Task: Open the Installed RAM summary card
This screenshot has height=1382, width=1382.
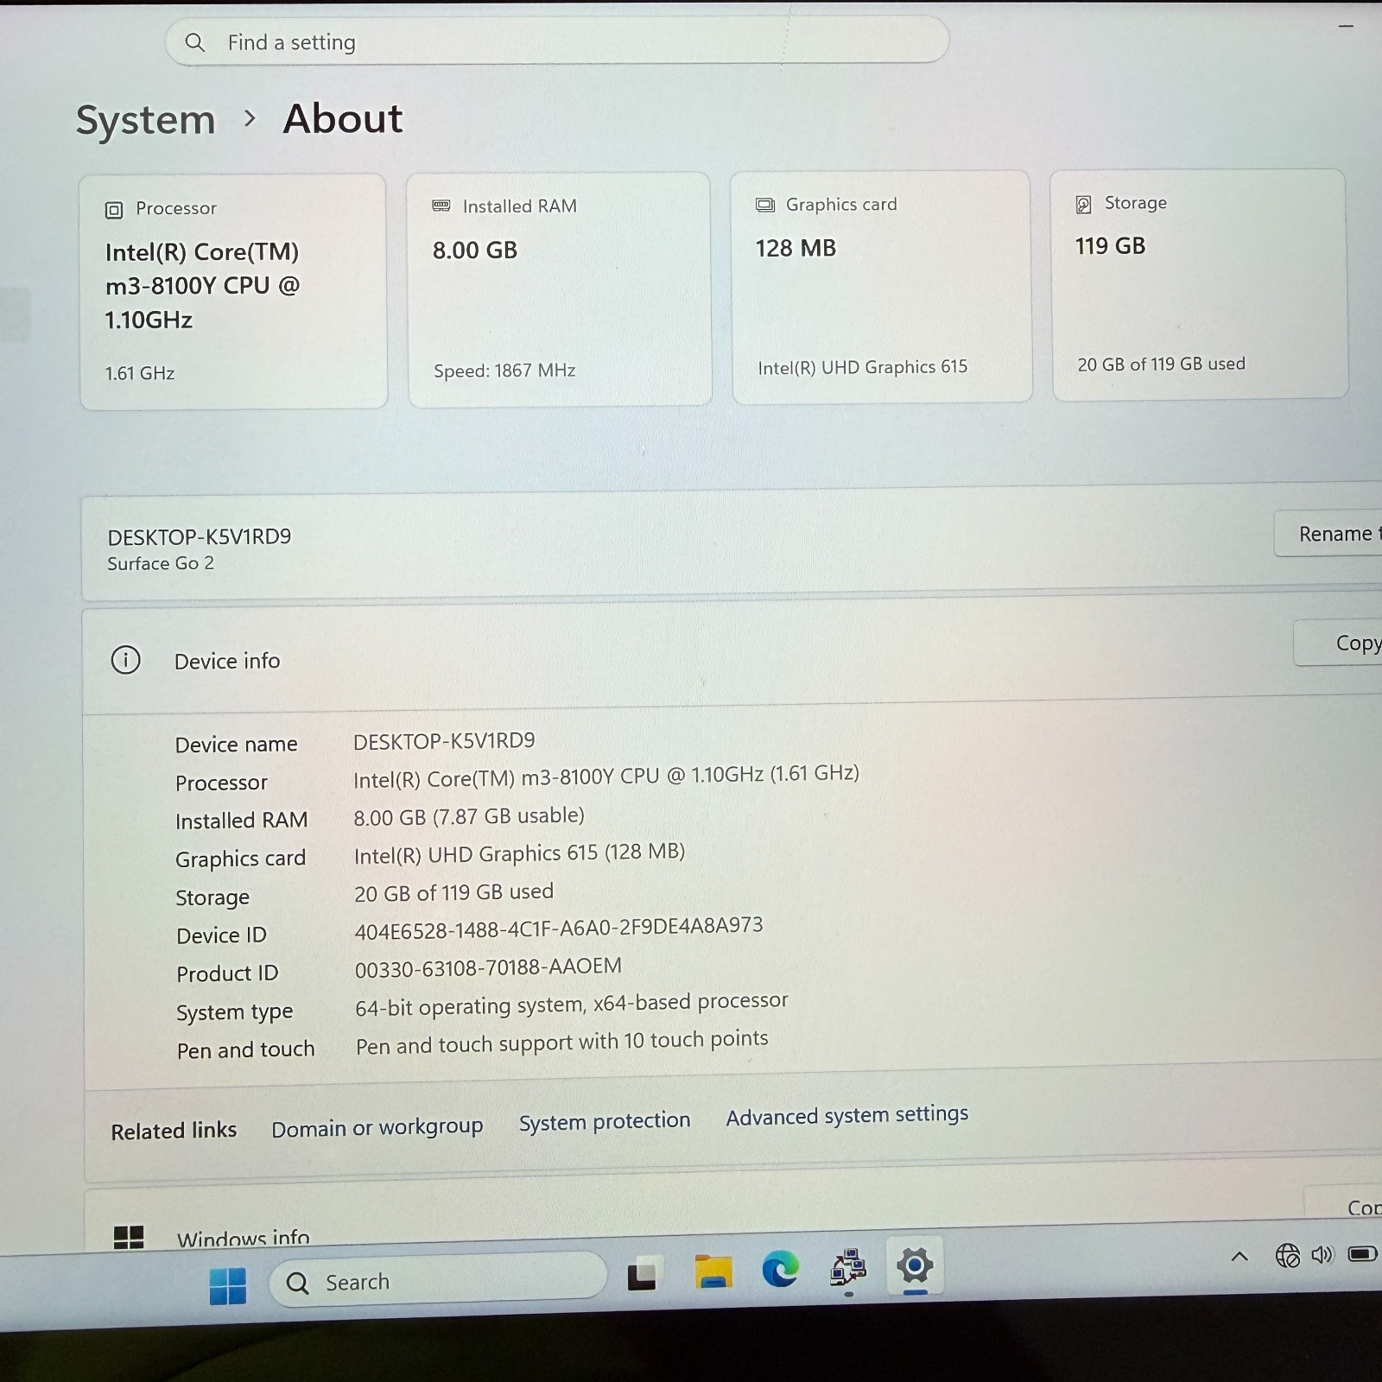Action: (560, 288)
